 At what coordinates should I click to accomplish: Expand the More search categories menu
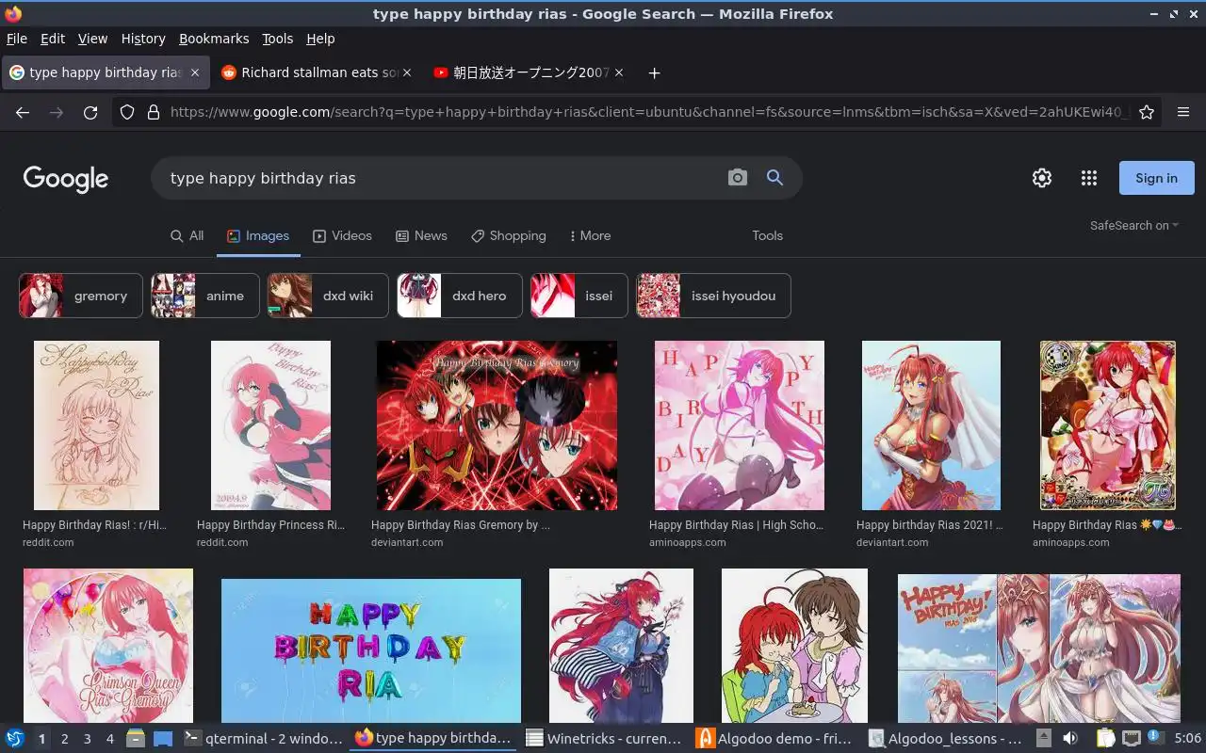(591, 235)
